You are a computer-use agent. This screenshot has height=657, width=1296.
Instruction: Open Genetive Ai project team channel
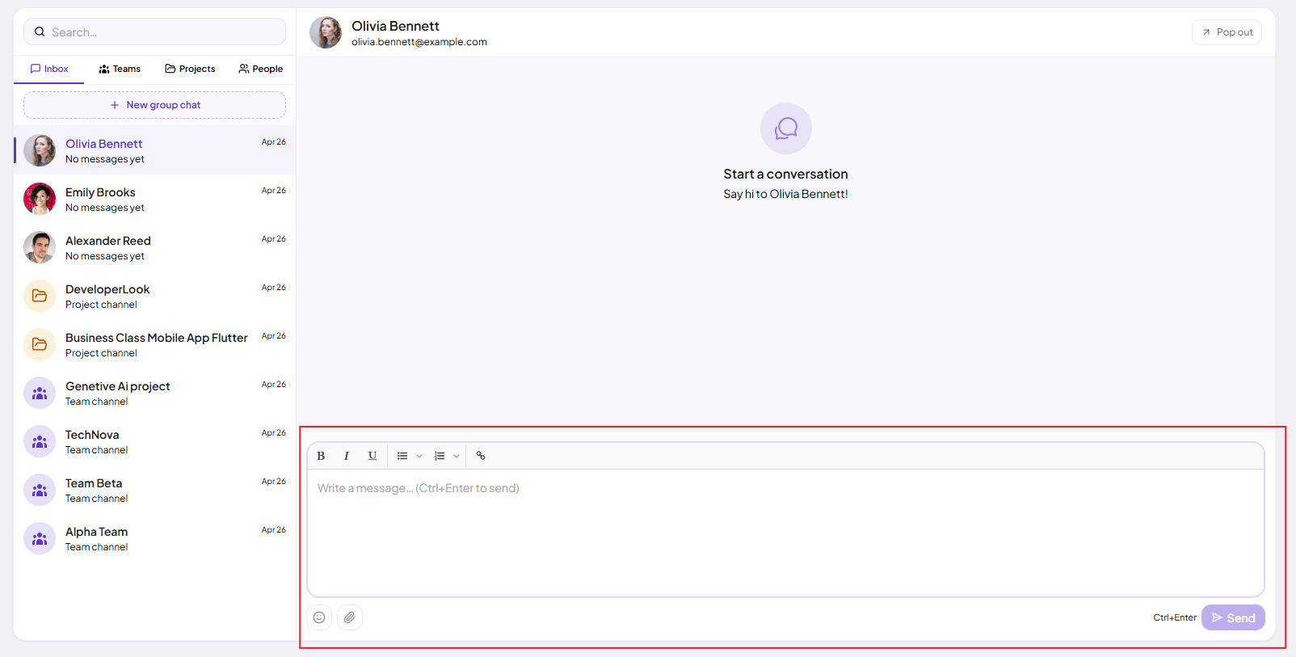(154, 393)
